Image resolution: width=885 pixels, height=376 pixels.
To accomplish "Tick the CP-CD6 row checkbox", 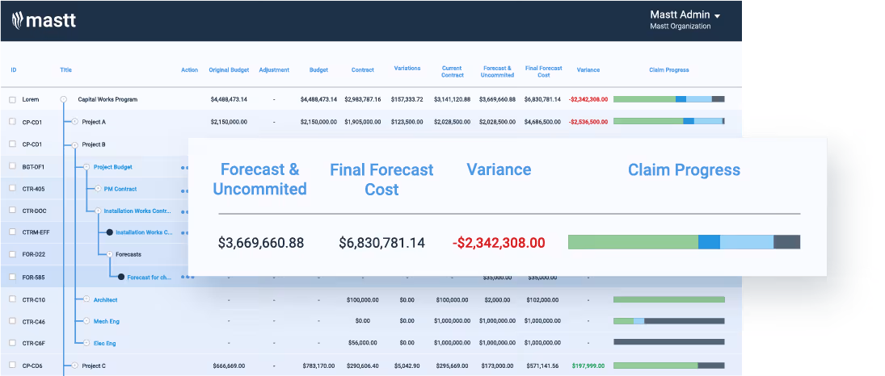I will (x=12, y=366).
